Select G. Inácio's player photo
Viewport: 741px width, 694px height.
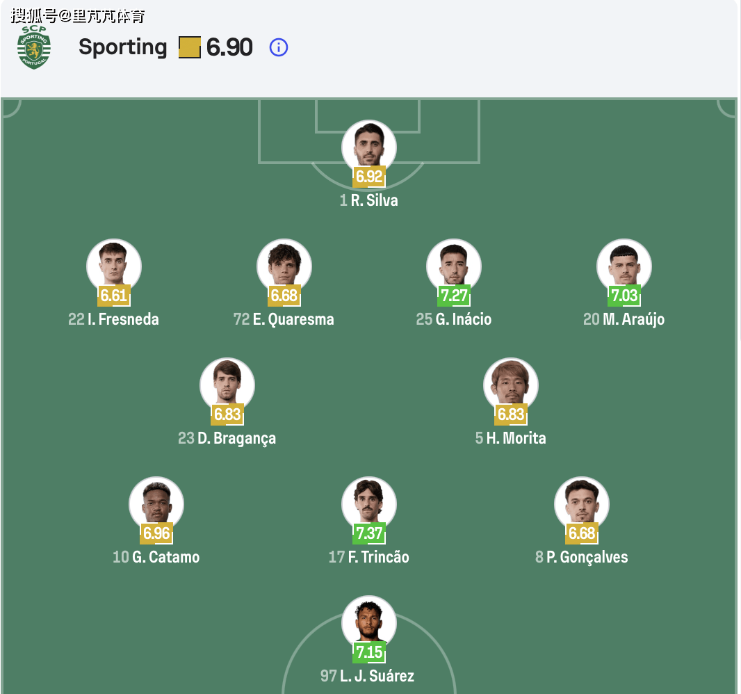(x=454, y=266)
